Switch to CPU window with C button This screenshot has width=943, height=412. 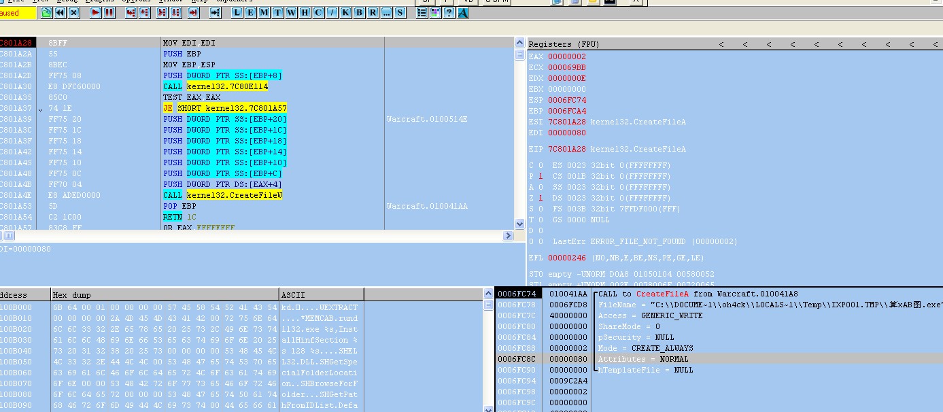[318, 13]
